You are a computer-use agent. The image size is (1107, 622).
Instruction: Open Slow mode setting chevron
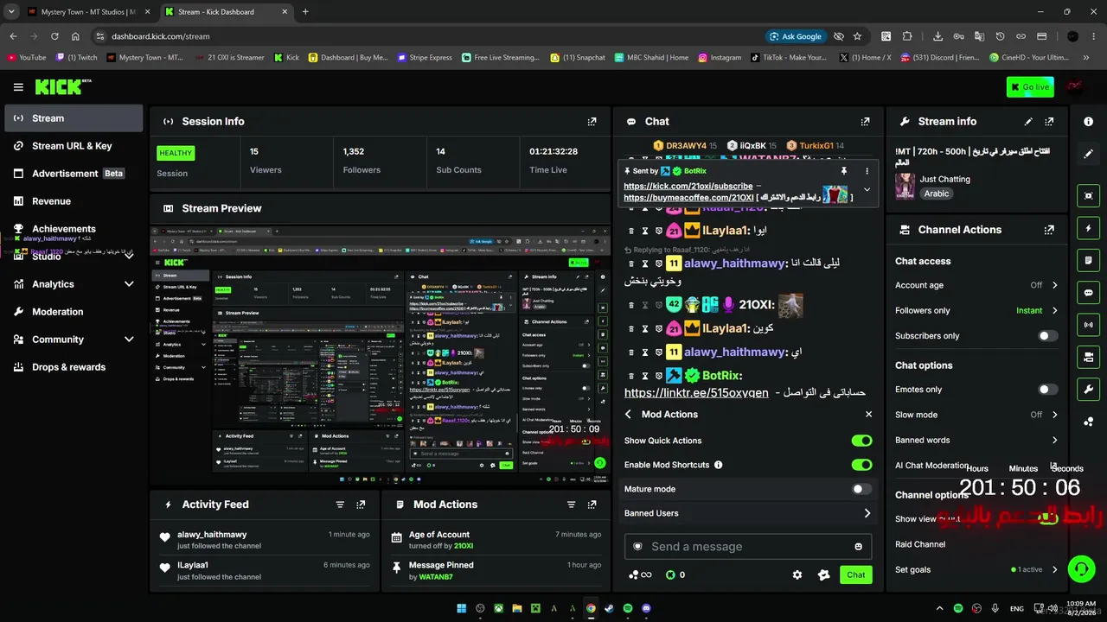pos(1054,415)
